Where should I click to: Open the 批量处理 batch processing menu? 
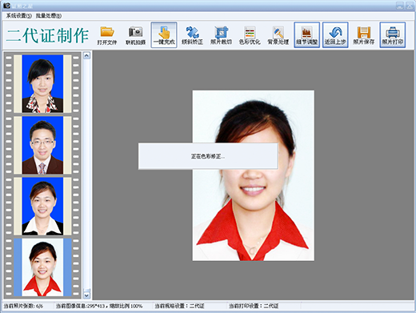49,16
